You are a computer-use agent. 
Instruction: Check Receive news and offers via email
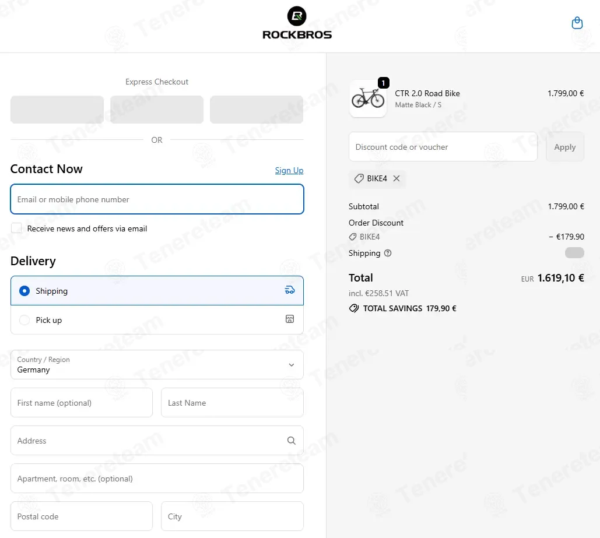click(x=16, y=228)
